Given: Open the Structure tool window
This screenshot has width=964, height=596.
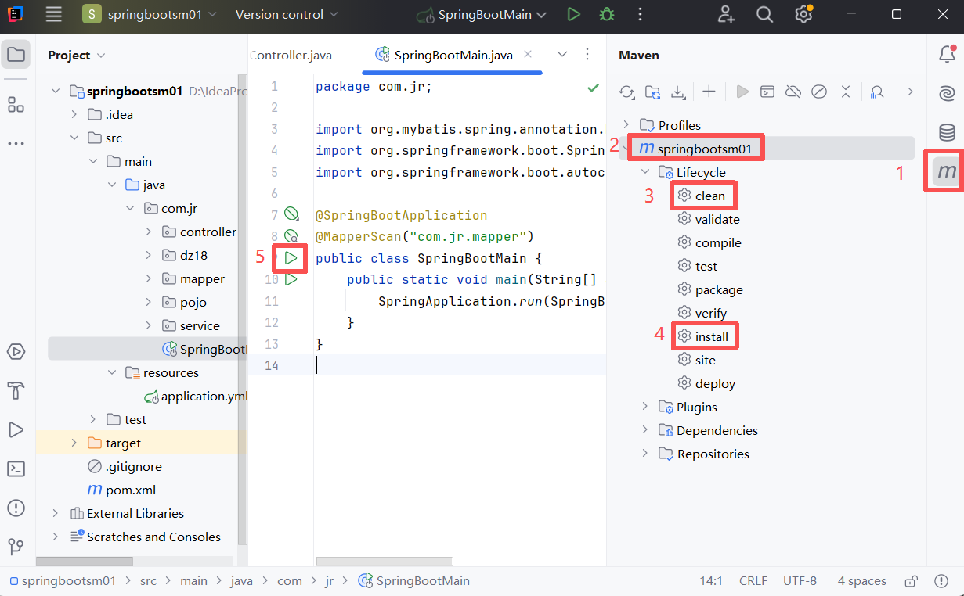Looking at the screenshot, I should (x=16, y=104).
